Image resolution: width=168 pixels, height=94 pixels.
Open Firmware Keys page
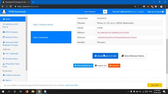tap(10, 58)
